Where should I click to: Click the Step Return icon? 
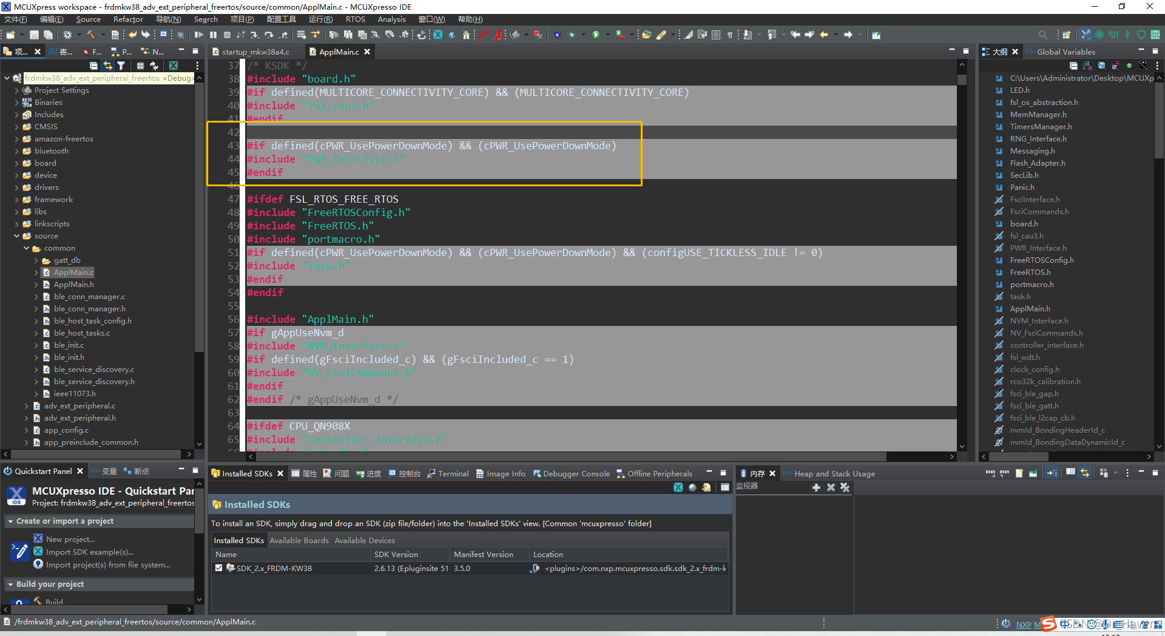tap(283, 35)
